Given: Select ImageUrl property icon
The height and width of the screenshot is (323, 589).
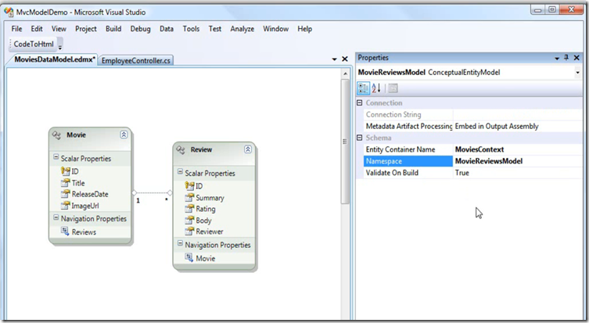Looking at the screenshot, I should (x=66, y=206).
